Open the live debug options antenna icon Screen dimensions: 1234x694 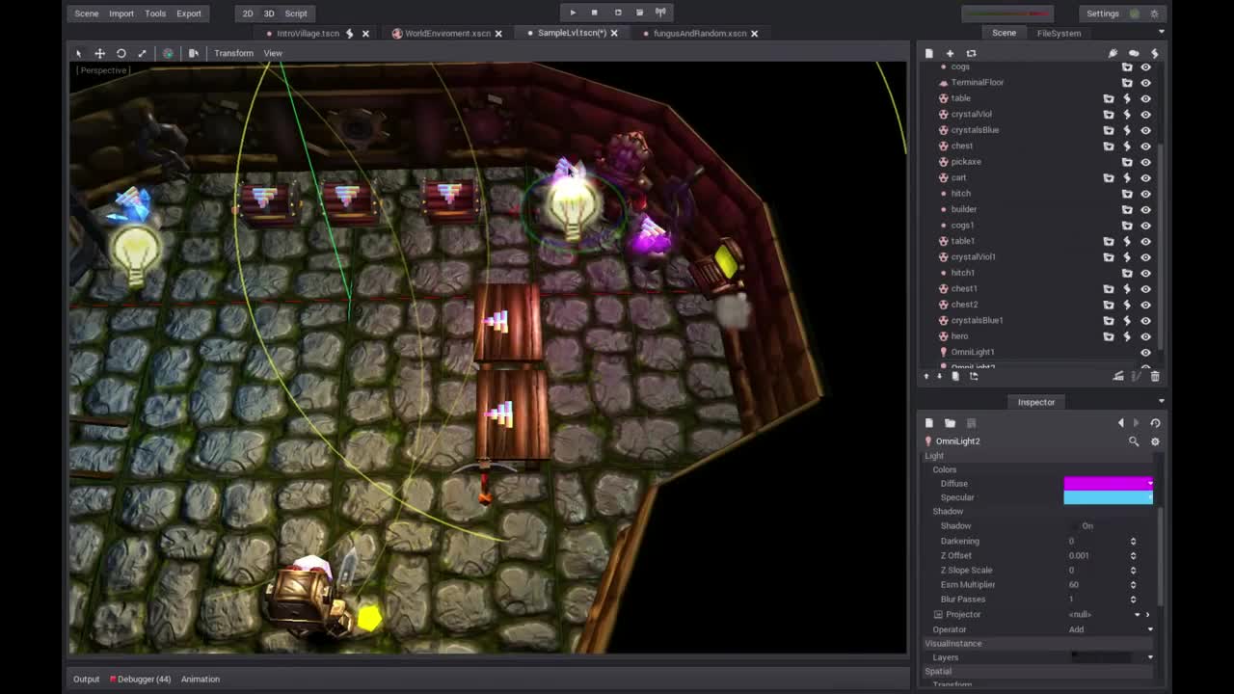(661, 13)
